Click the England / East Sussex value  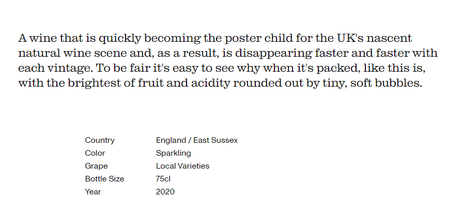(197, 140)
